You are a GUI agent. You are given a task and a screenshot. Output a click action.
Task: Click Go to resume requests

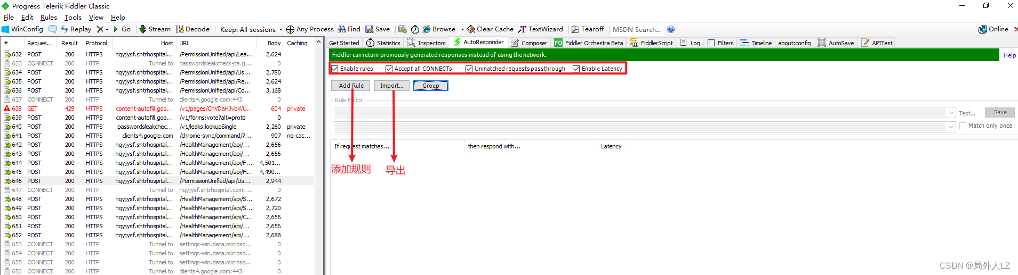(x=122, y=29)
